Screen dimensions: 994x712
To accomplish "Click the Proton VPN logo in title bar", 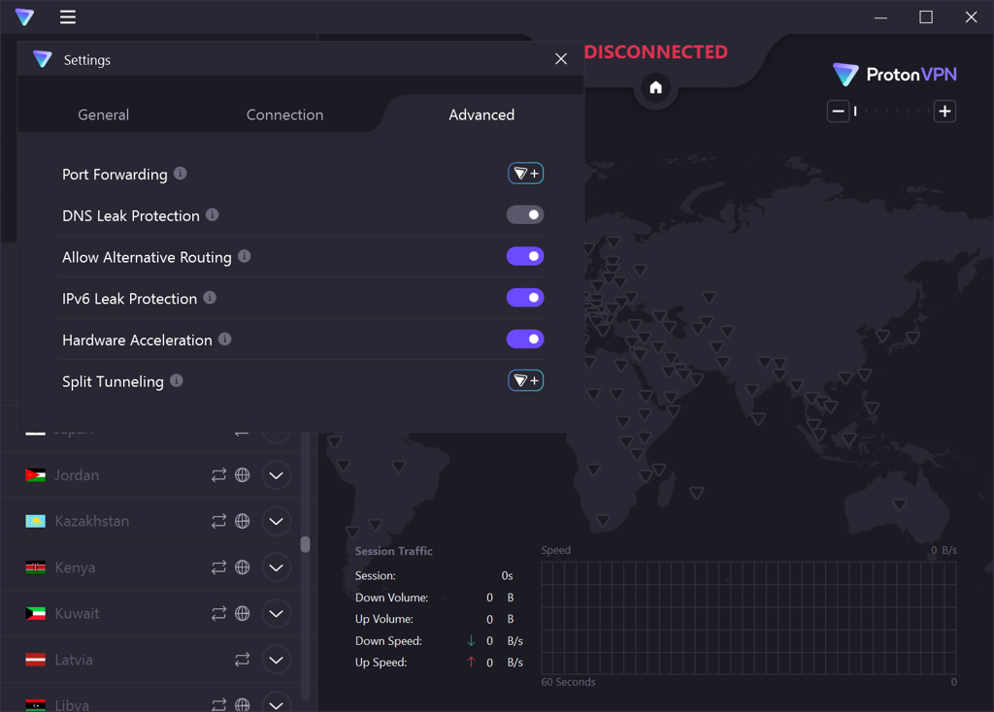I will point(24,17).
